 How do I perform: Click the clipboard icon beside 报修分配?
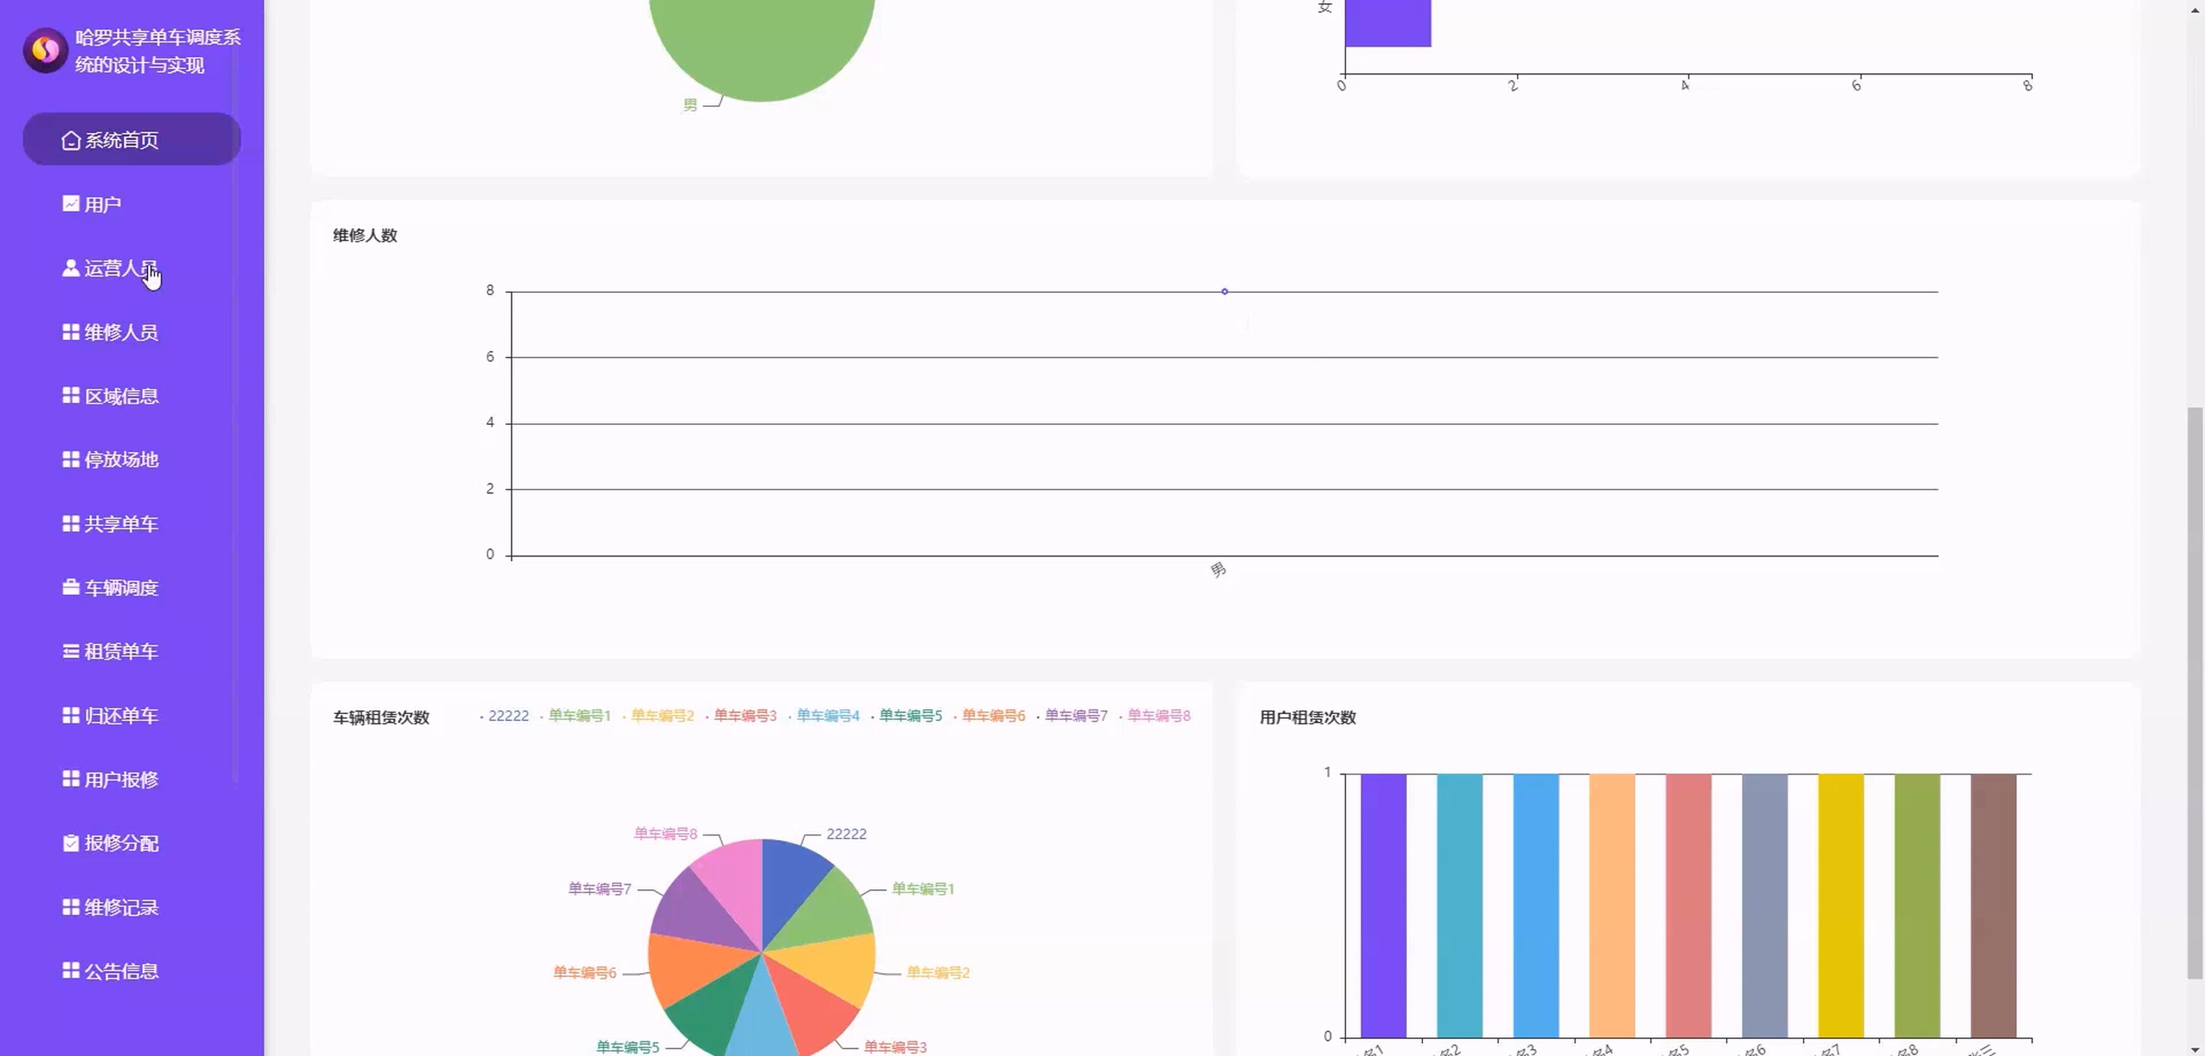tap(71, 843)
